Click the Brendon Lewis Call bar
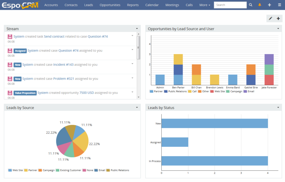The height and width of the screenshot is (182, 285). 215,80
